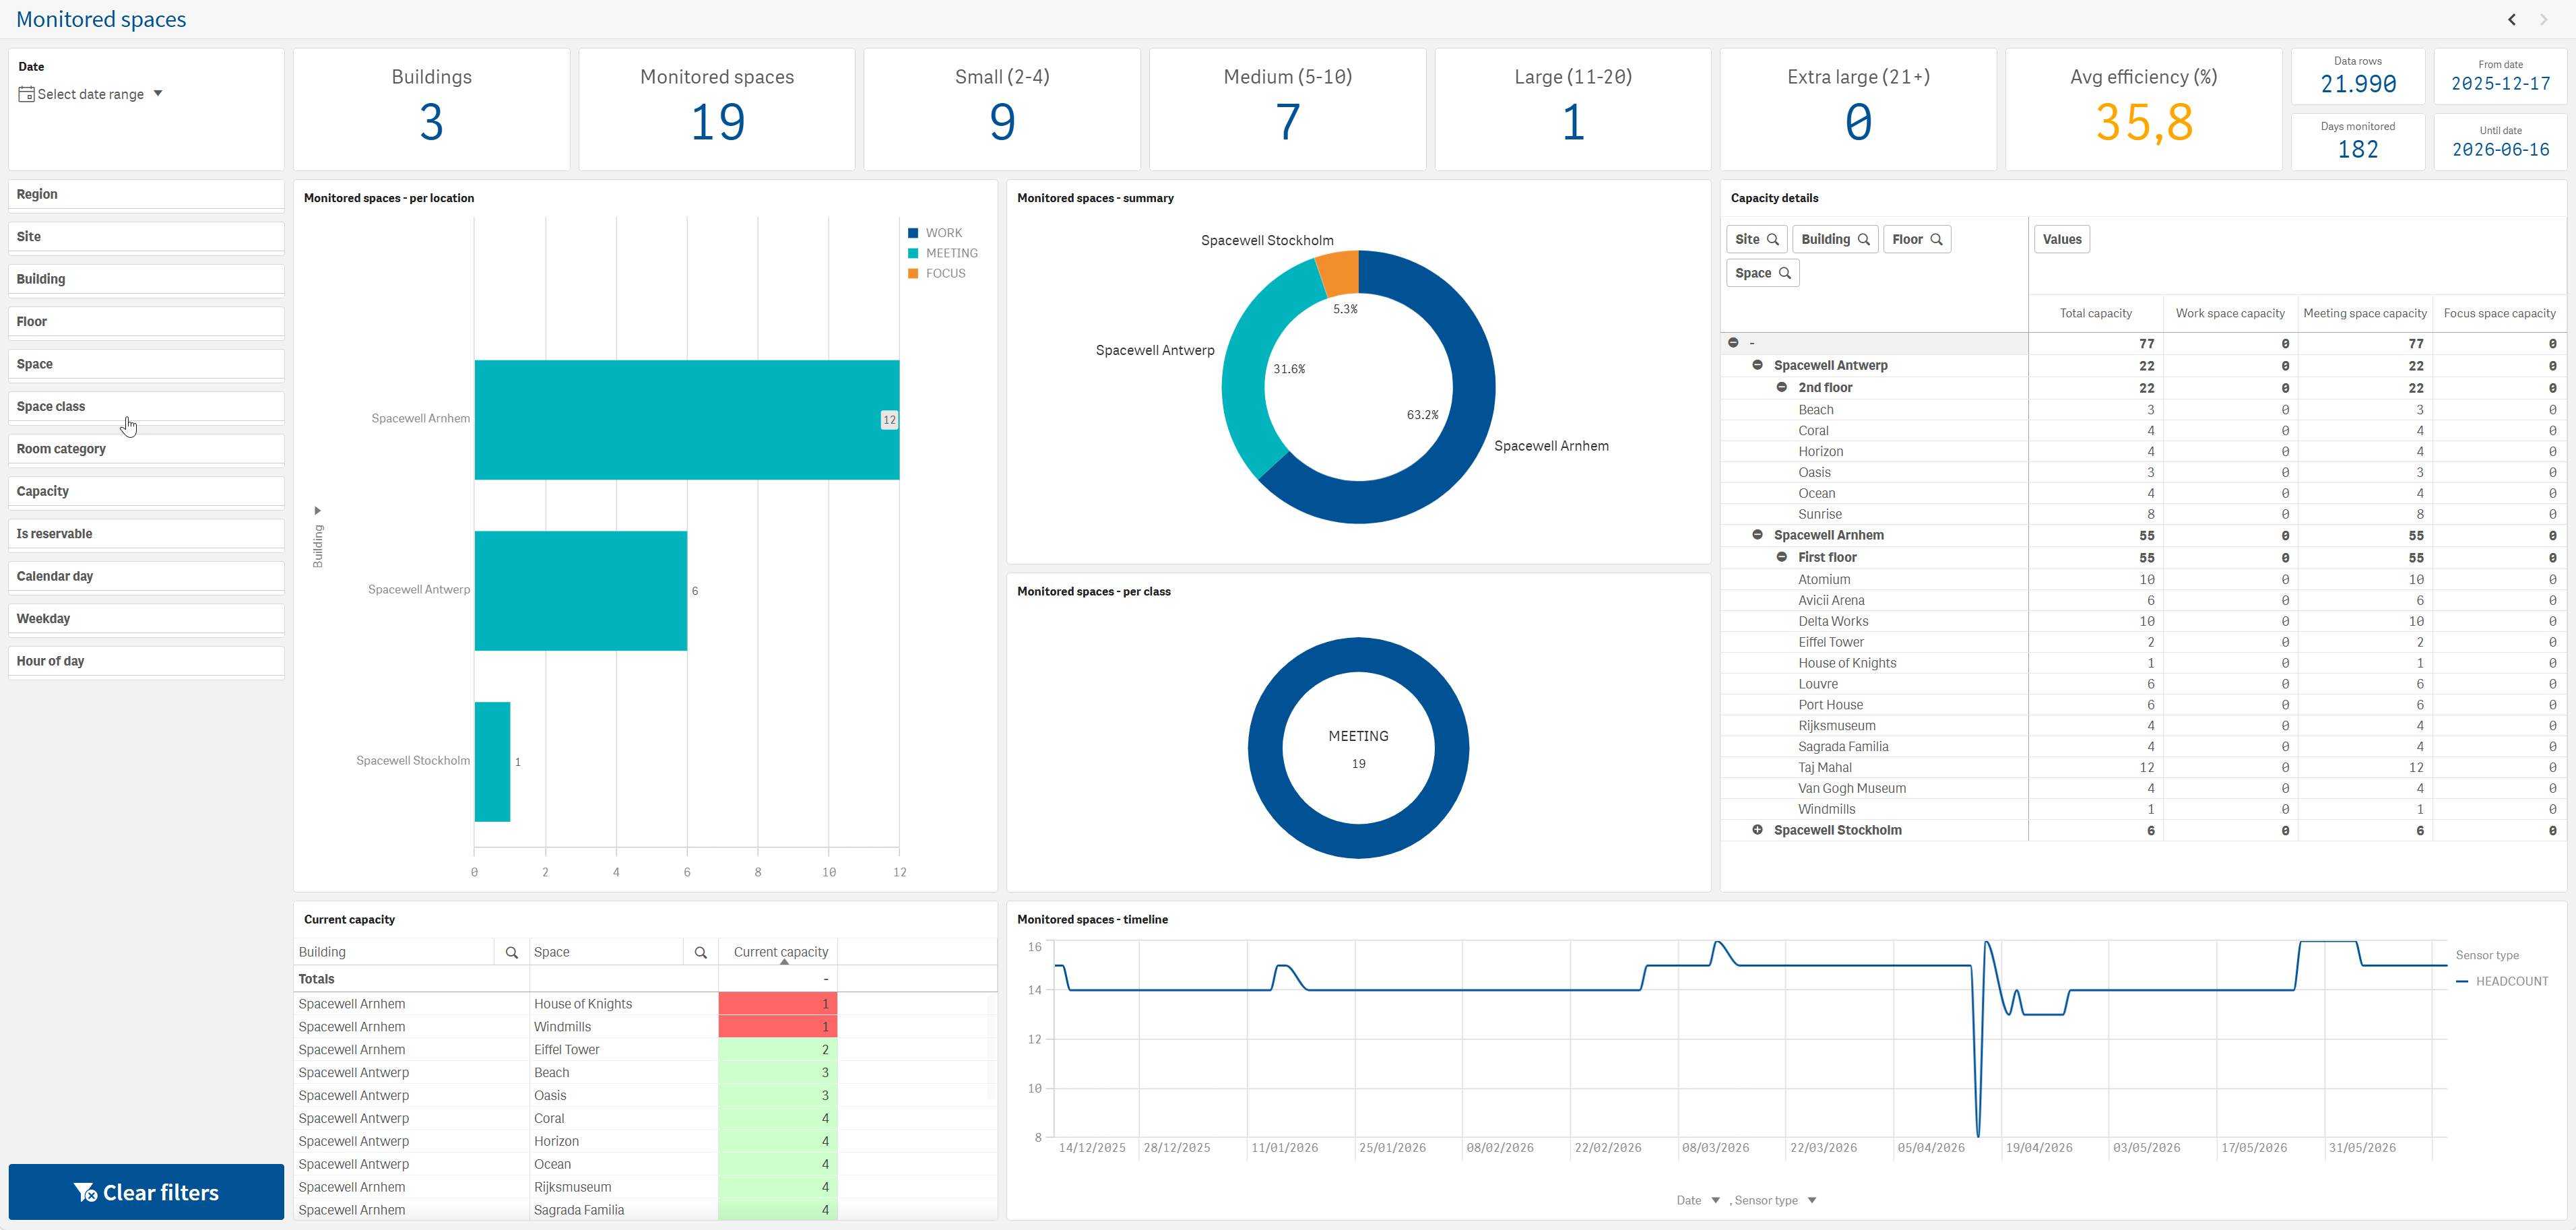Select the Taj Mahal row in pivot
Image resolution: width=2576 pixels, height=1230 pixels.
2143,767
